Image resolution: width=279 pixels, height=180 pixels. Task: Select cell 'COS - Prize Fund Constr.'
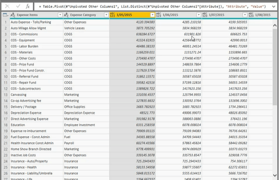37,71
